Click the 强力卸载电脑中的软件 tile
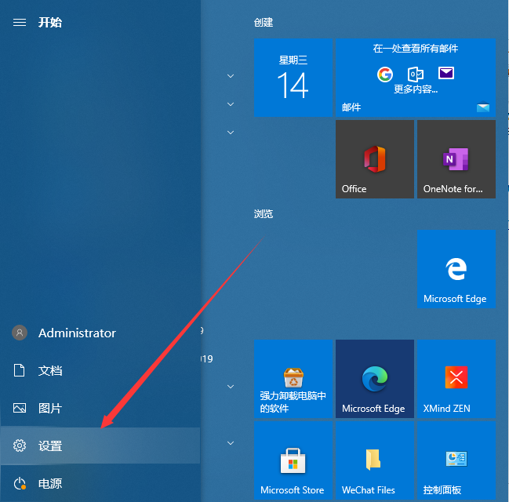The height and width of the screenshot is (502, 509). click(293, 379)
